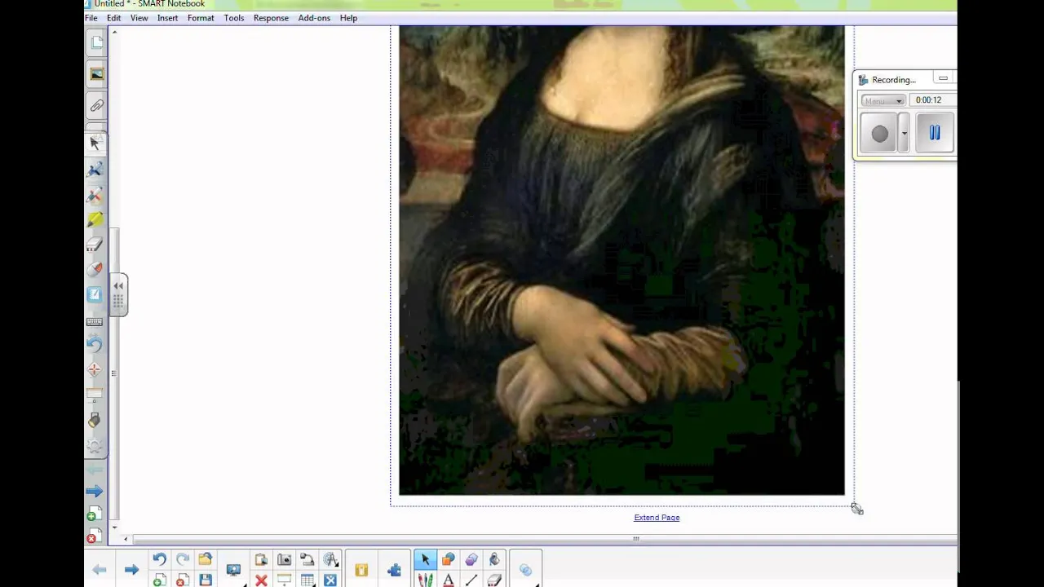Open the Tools menu

coord(234,18)
